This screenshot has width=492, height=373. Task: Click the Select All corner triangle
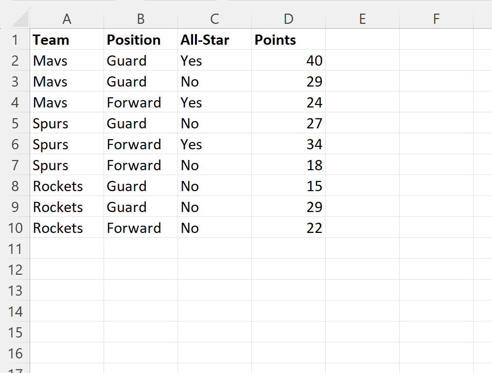16,18
